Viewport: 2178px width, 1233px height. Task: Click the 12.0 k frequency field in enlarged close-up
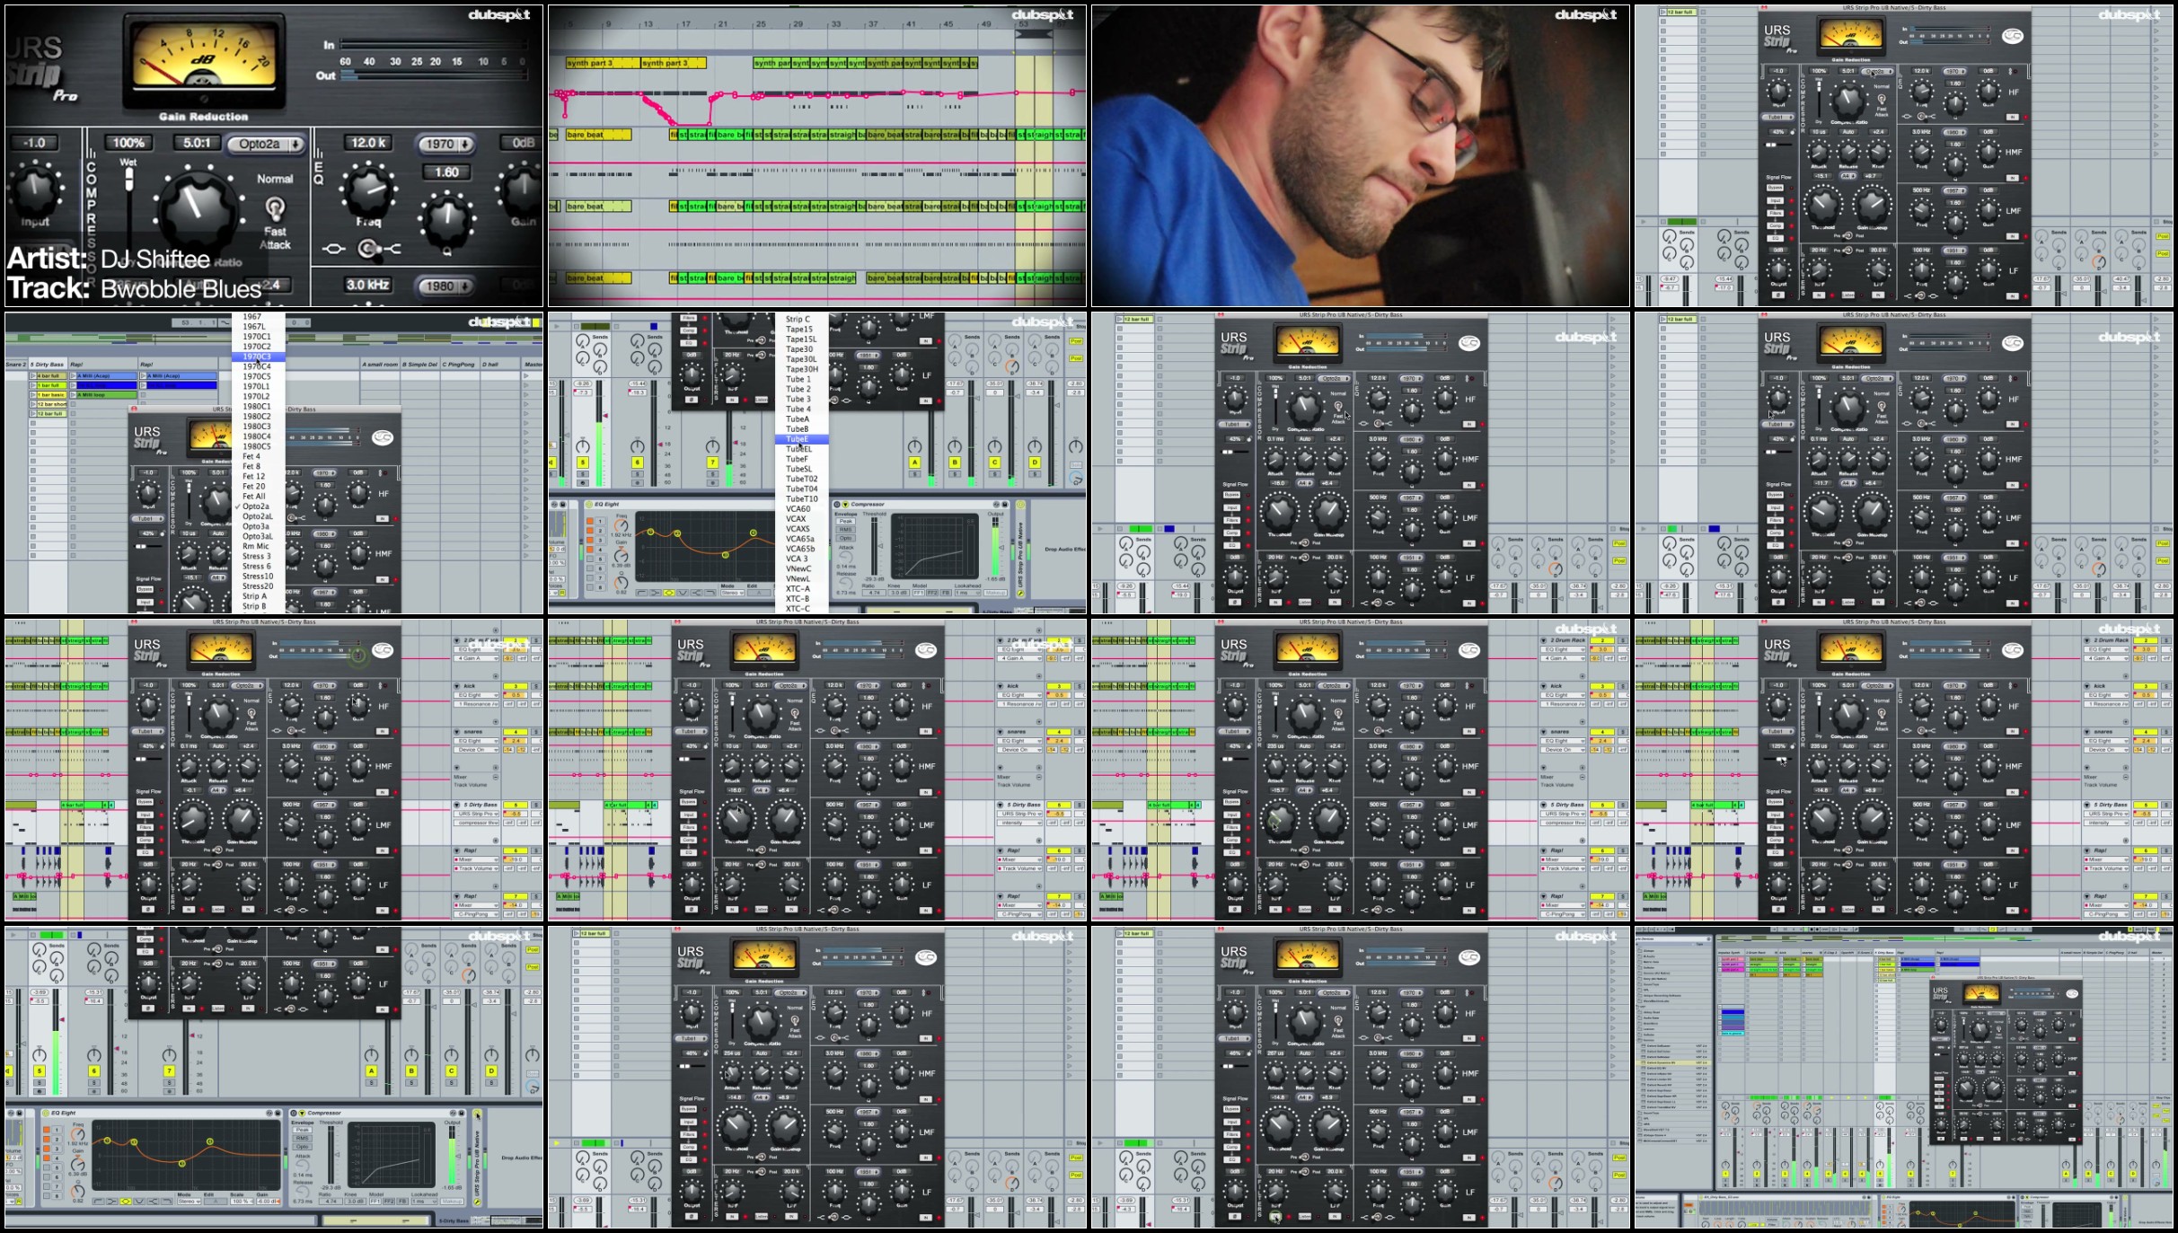368,143
